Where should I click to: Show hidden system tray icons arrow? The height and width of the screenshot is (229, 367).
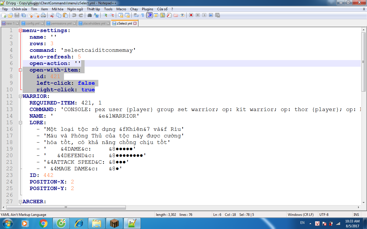(311, 223)
